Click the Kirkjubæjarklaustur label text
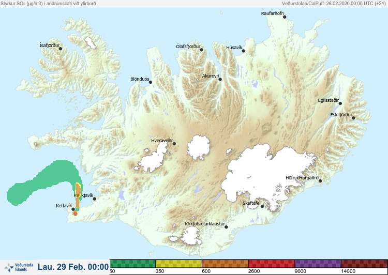388x275 pixels. point(205,224)
